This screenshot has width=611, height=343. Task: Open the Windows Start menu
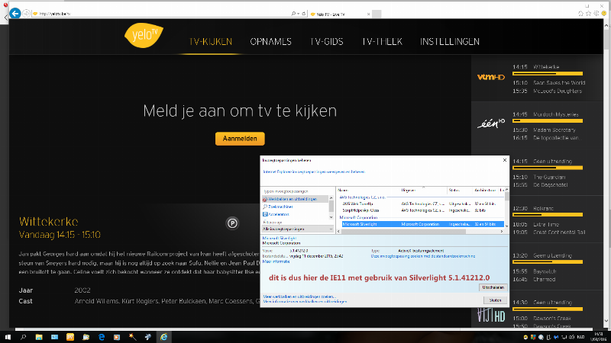[8, 336]
